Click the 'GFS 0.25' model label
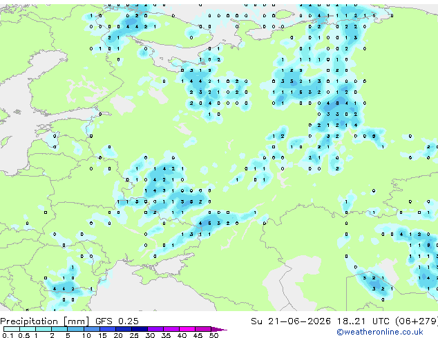The width and height of the screenshot is (438, 338). [x=117, y=321]
